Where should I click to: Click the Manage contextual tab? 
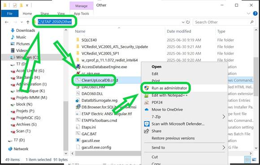[81, 6]
